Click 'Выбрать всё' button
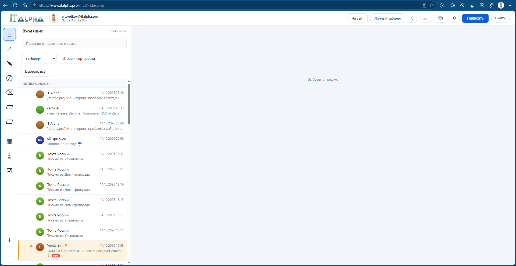516x266 pixels. 35,71
